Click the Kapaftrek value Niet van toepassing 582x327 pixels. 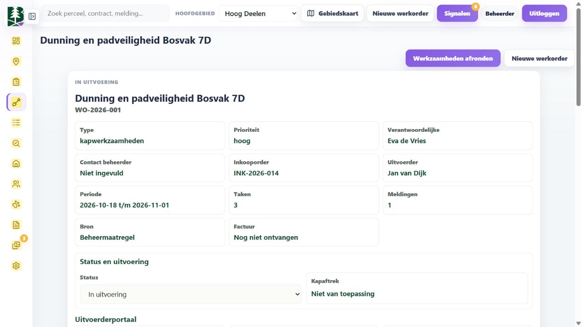(x=343, y=294)
